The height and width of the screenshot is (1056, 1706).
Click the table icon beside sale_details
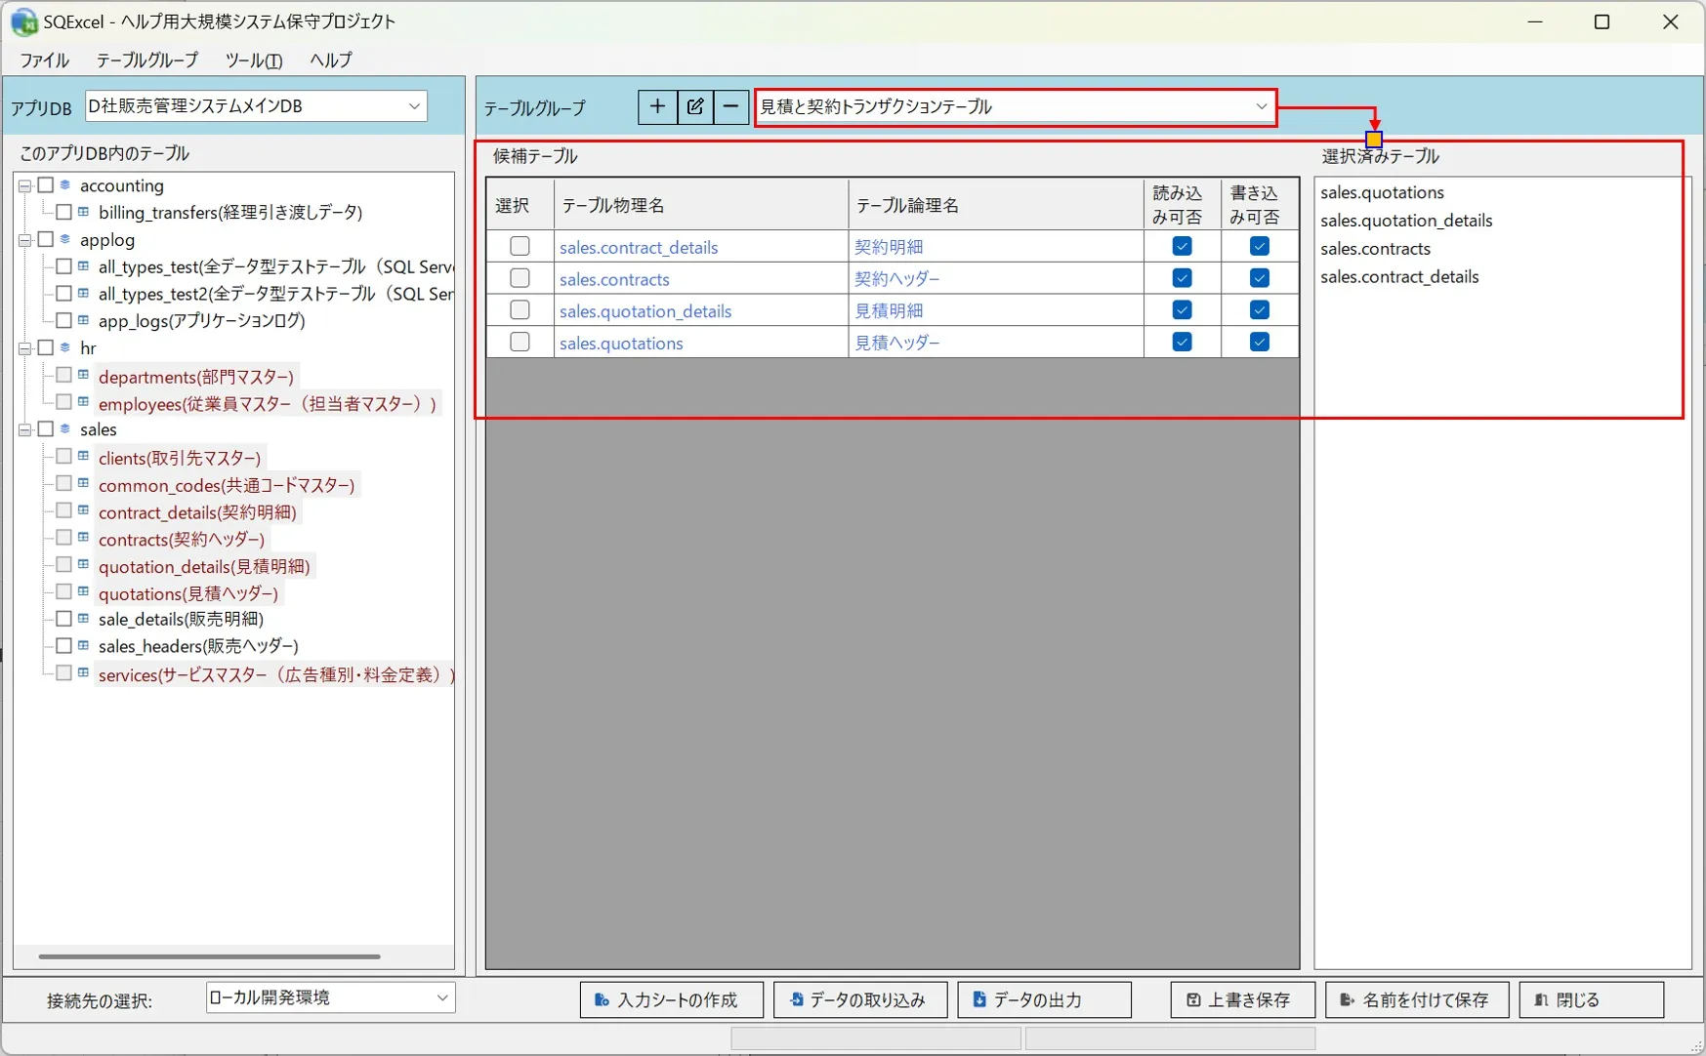click(84, 619)
